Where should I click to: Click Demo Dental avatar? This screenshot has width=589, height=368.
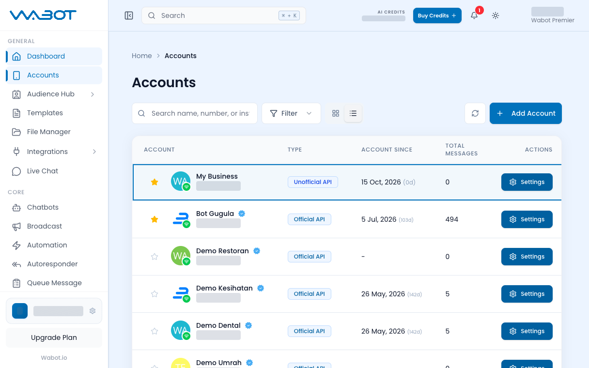181,331
